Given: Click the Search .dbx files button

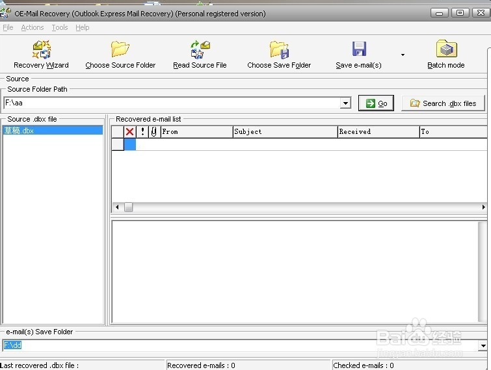Looking at the screenshot, I should 443,103.
